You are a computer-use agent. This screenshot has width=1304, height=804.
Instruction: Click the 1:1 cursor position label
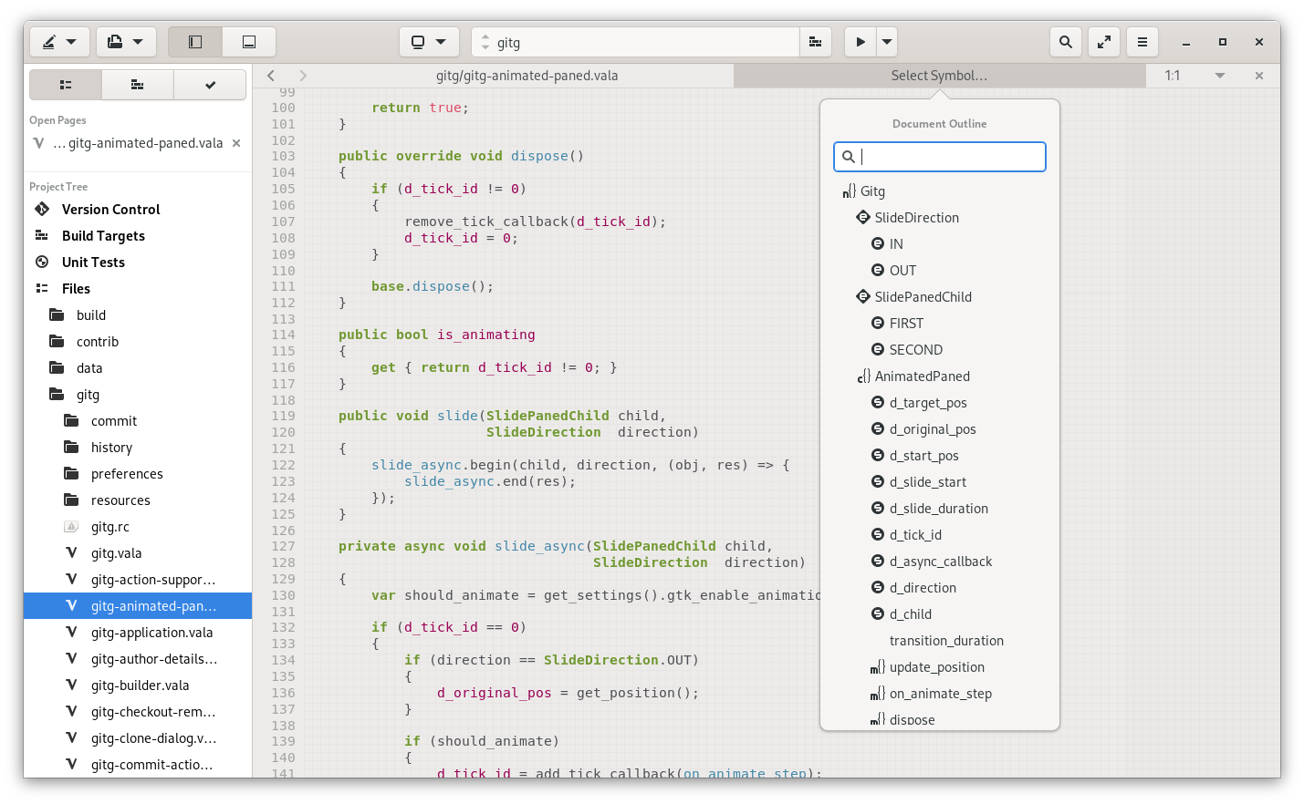(1173, 76)
